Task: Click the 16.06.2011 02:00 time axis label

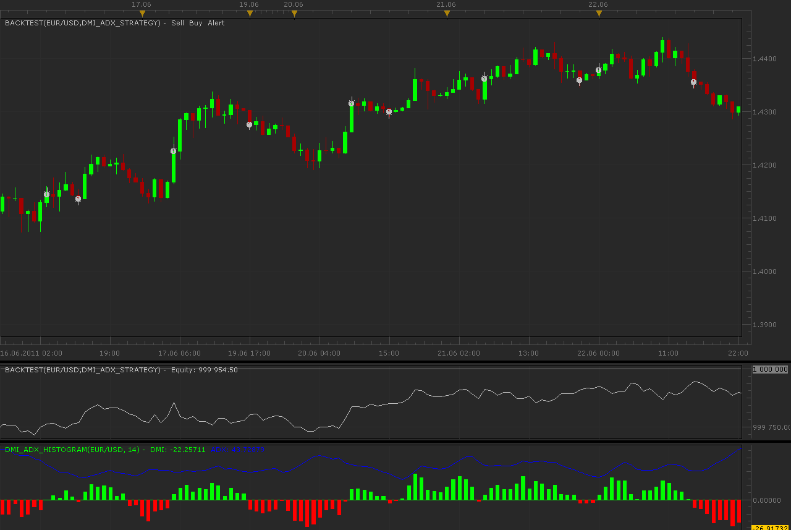Action: (x=31, y=353)
